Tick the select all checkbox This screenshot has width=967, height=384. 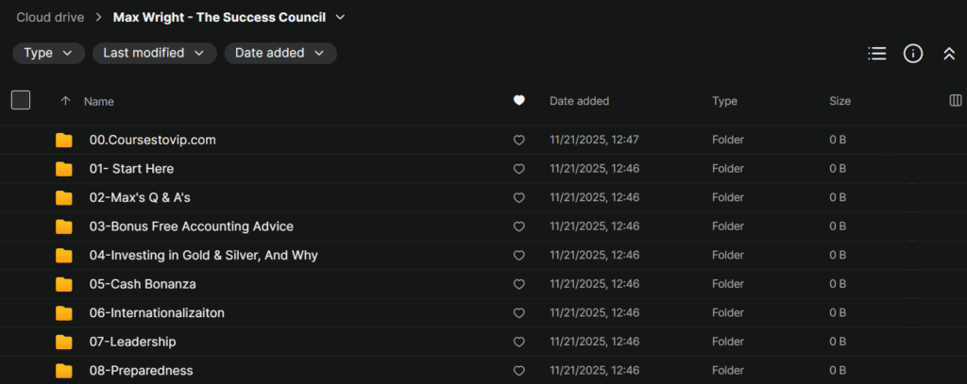pos(21,100)
